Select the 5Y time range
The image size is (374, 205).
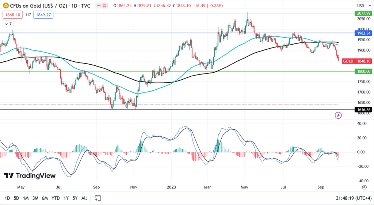point(75,198)
